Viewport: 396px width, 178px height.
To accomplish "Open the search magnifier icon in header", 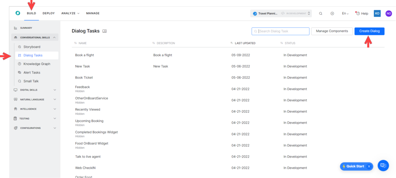I will pos(321,13).
